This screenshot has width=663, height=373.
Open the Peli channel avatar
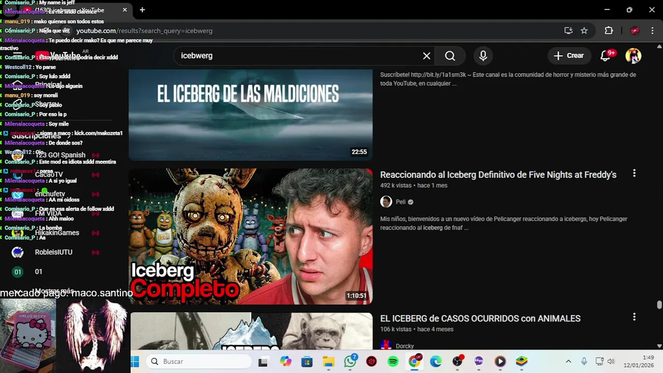tap(386, 202)
